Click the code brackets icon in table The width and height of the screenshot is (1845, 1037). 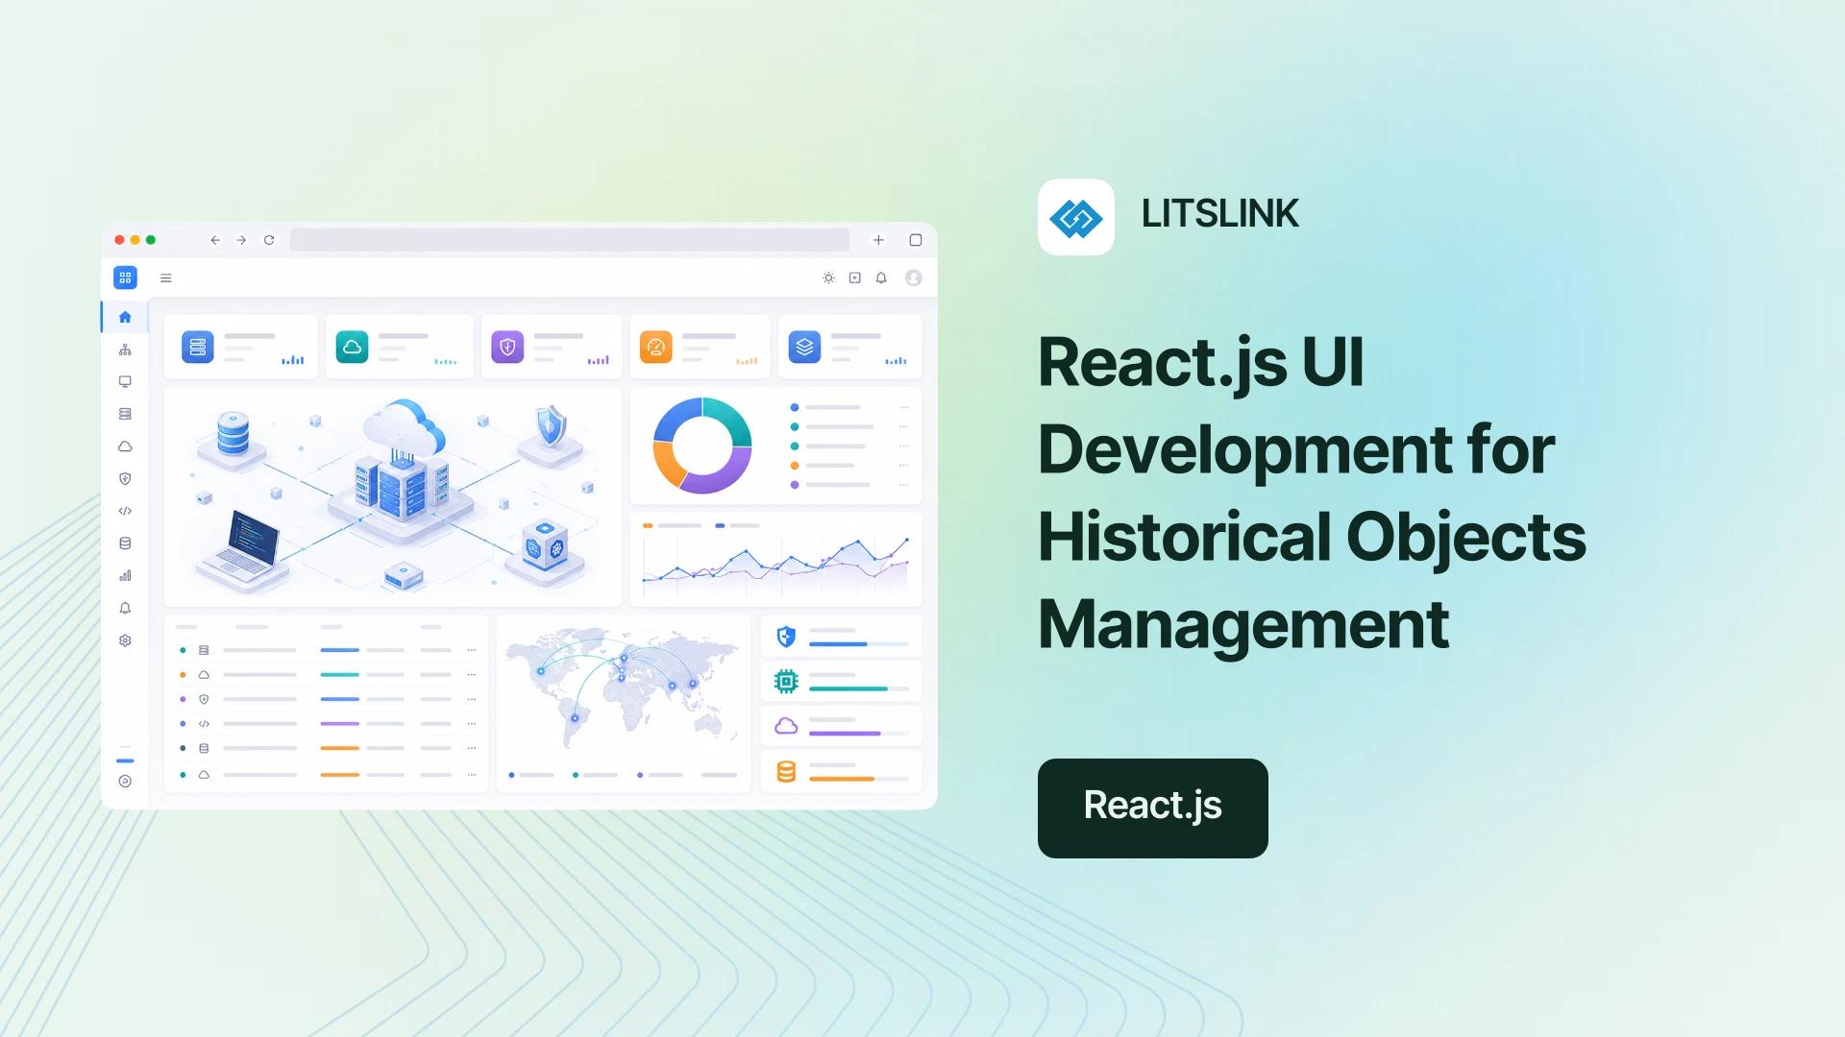point(204,724)
